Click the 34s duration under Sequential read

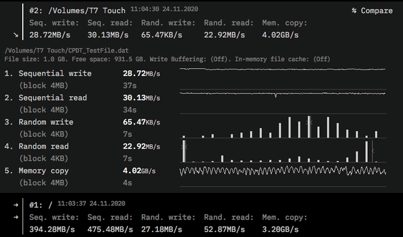pos(130,110)
